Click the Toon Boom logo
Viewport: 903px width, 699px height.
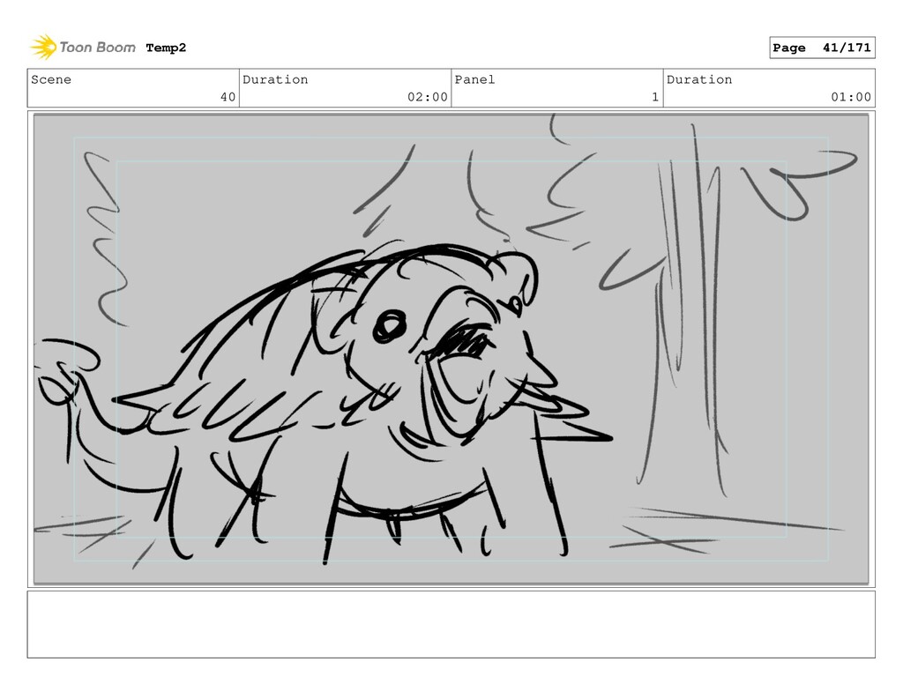(83, 48)
